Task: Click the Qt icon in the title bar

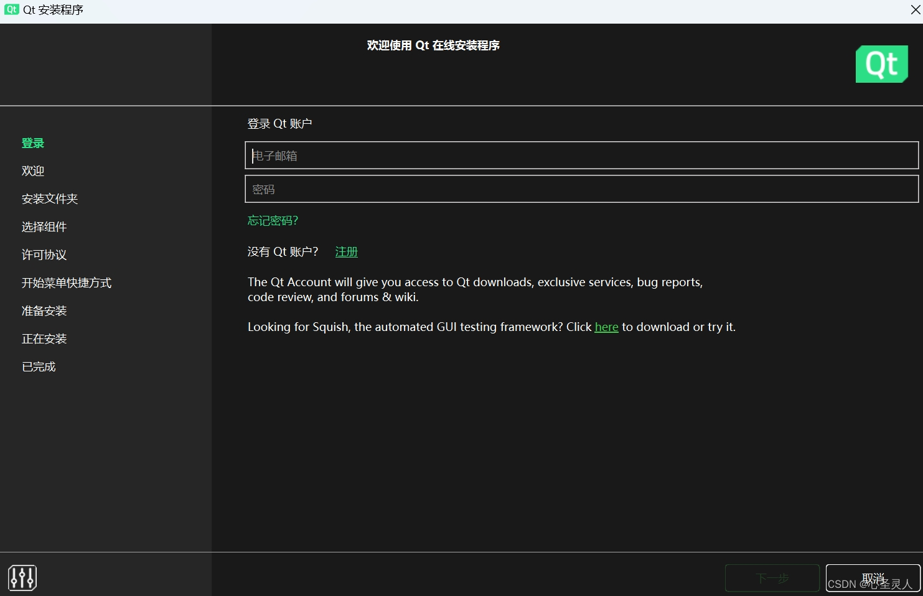Action: 11,9
